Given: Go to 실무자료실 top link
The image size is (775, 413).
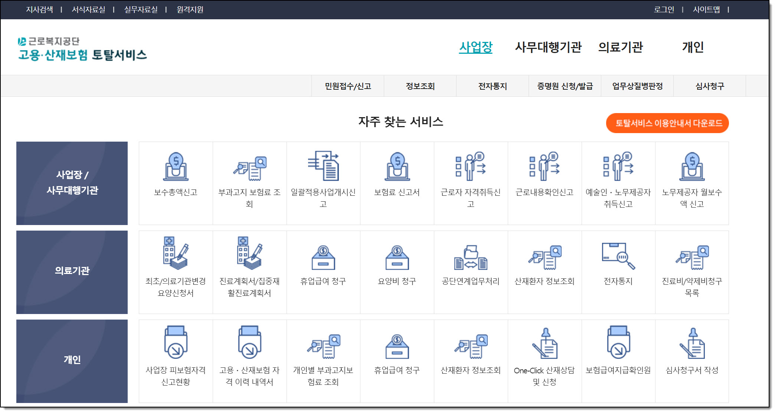Looking at the screenshot, I should pos(141,10).
